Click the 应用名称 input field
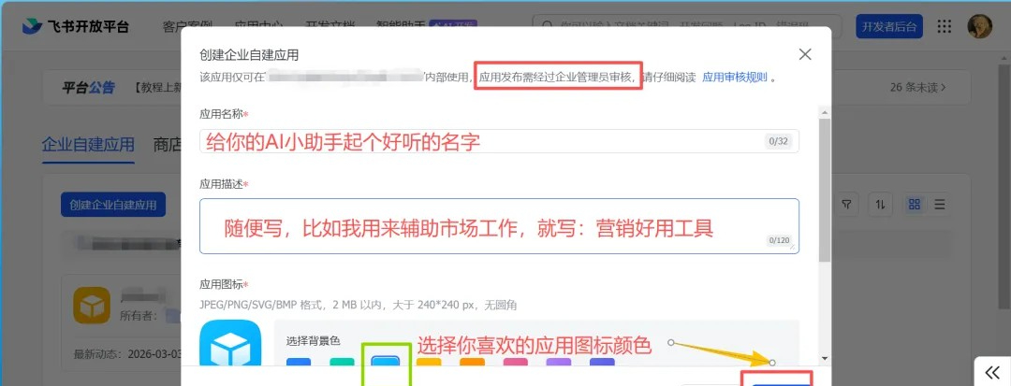 (x=499, y=141)
